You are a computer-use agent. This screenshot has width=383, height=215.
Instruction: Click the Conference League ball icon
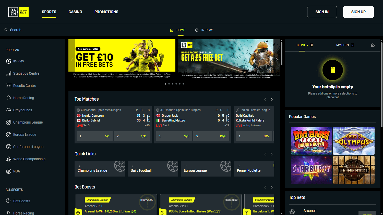pos(9,147)
